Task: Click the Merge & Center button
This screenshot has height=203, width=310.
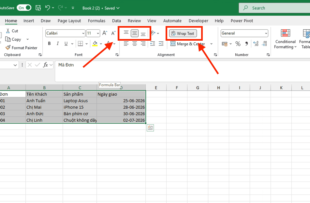Action: [x=187, y=44]
